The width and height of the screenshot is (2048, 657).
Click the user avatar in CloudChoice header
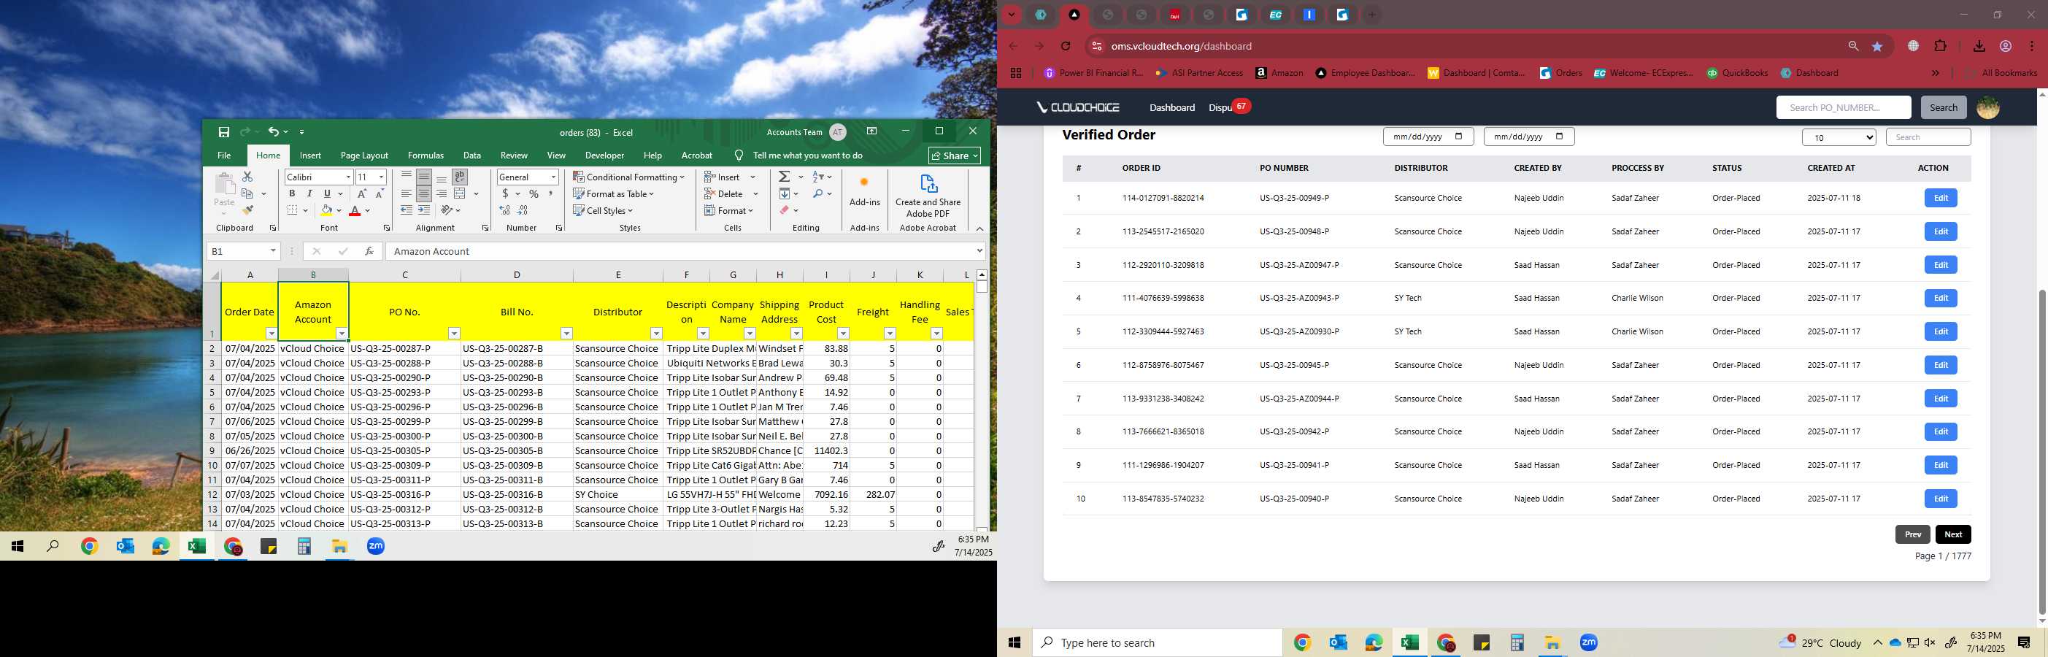tap(1988, 107)
